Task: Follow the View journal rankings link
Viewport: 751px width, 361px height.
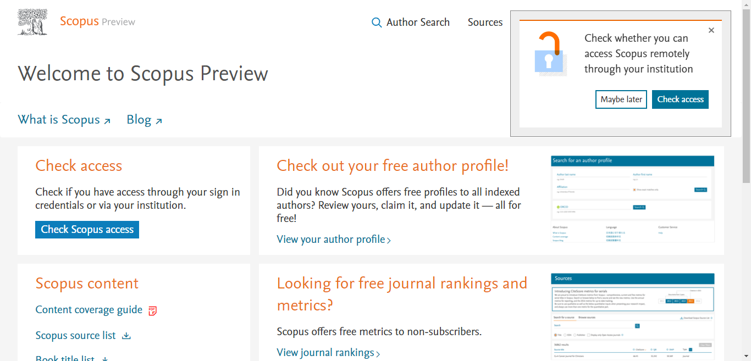Action: [324, 352]
